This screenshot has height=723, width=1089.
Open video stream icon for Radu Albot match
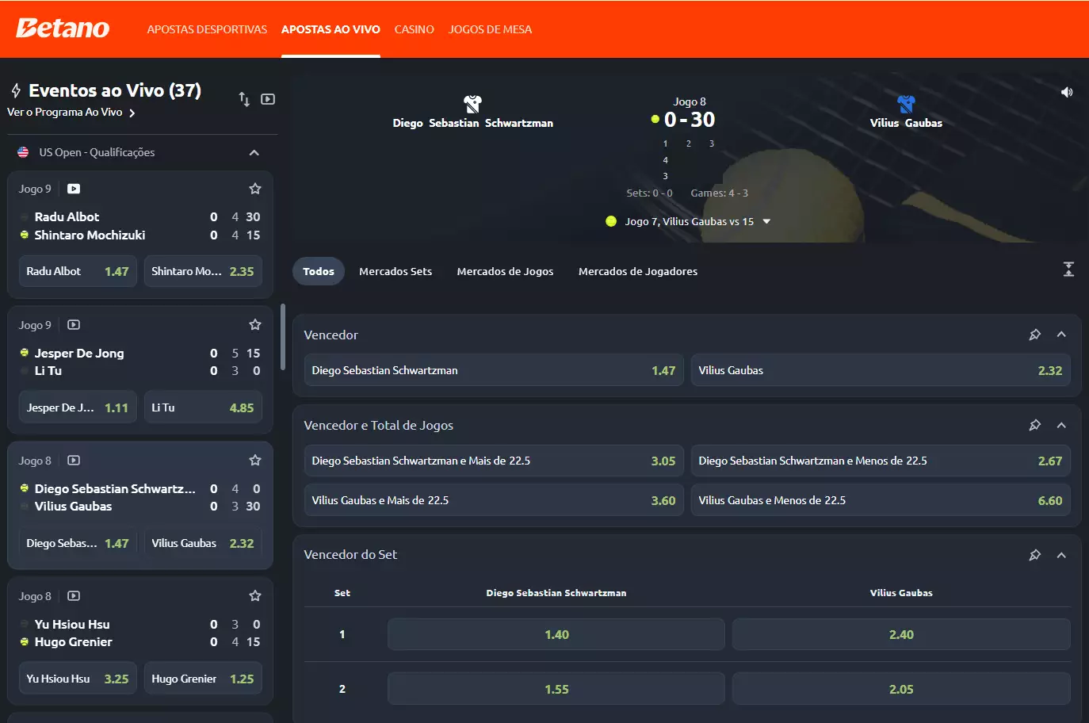coord(74,189)
